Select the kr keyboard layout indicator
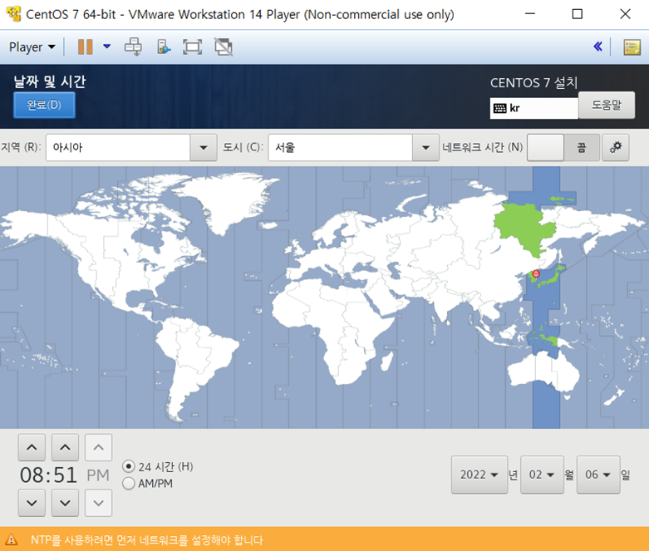The width and height of the screenshot is (649, 551). click(x=534, y=109)
